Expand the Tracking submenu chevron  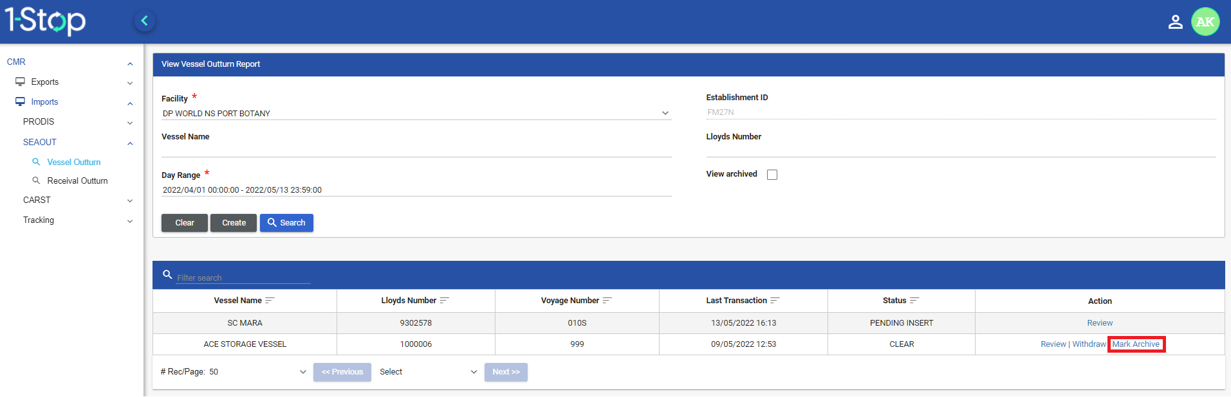point(130,220)
